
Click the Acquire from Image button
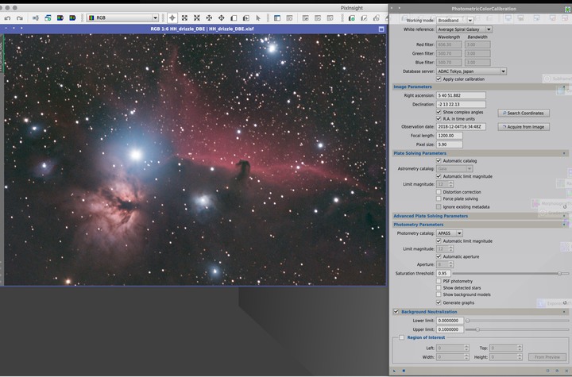(524, 127)
